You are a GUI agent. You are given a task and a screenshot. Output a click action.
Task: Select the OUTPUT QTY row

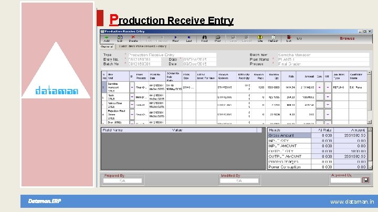point(318,151)
